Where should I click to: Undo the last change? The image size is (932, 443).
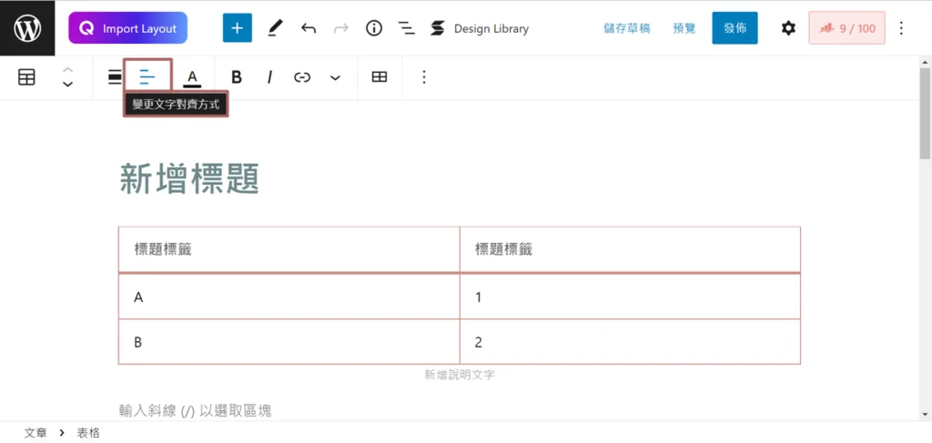pyautogui.click(x=308, y=28)
